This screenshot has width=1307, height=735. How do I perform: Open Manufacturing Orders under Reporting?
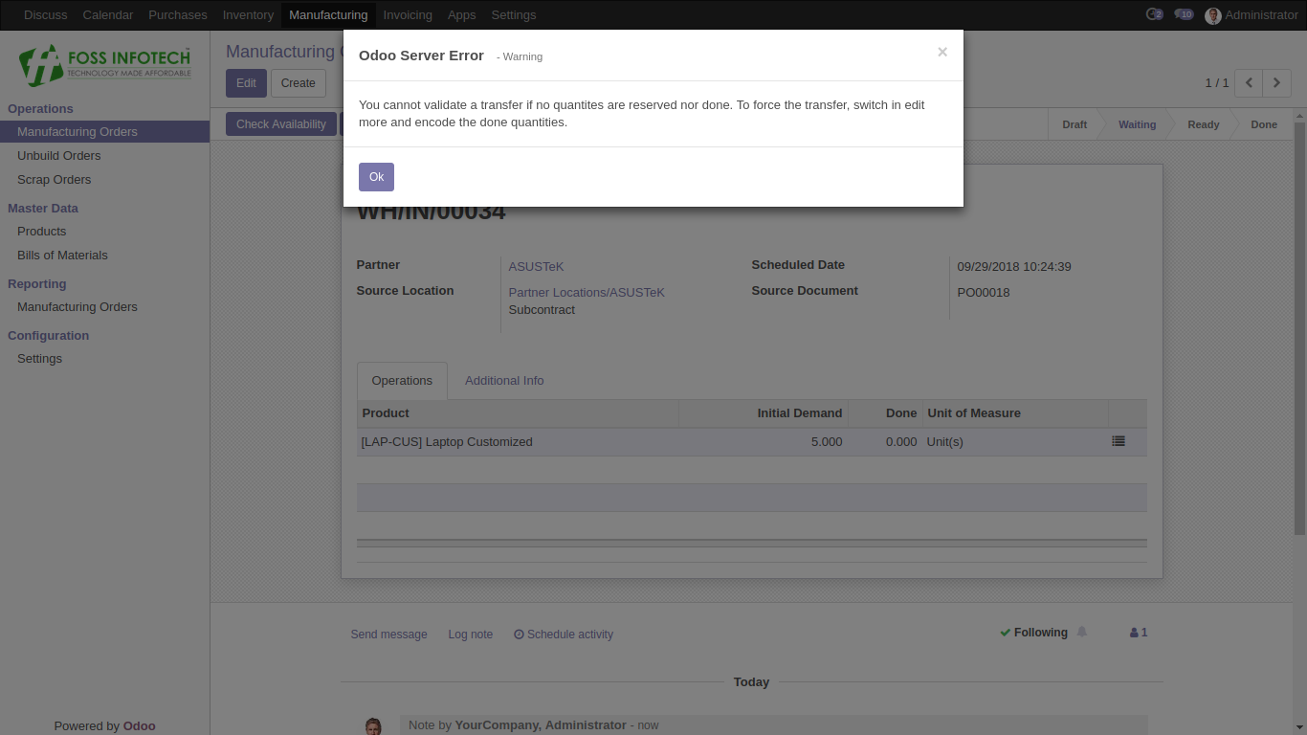(x=104, y=307)
